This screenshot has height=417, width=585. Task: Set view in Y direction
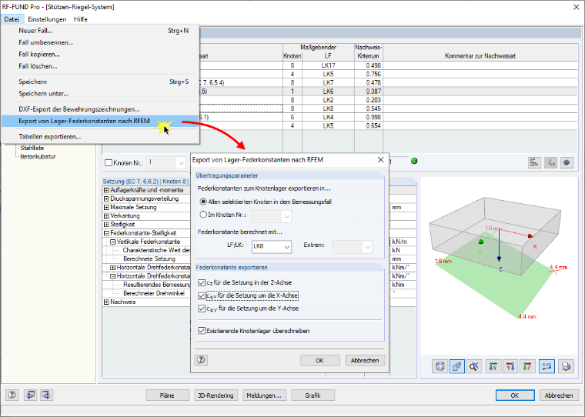[510, 366]
